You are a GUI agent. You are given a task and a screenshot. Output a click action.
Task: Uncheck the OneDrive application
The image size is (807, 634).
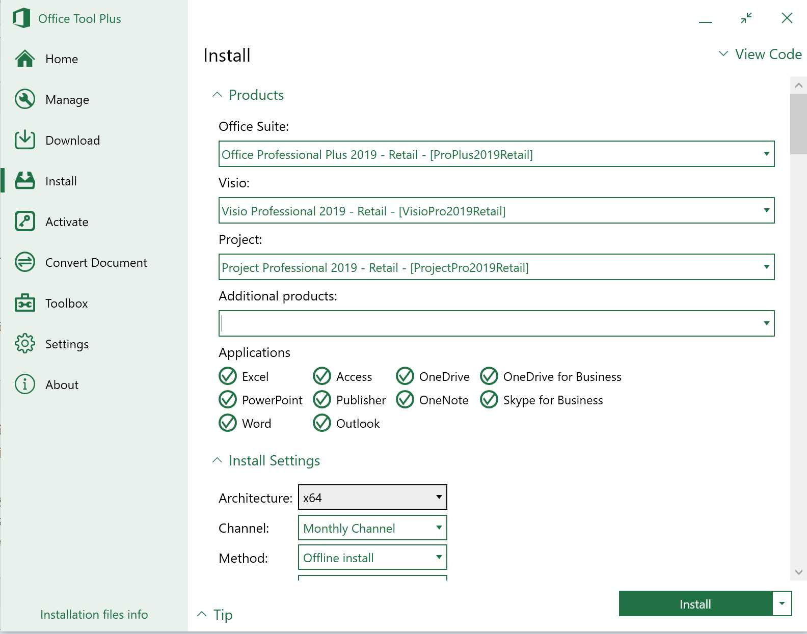tap(405, 376)
